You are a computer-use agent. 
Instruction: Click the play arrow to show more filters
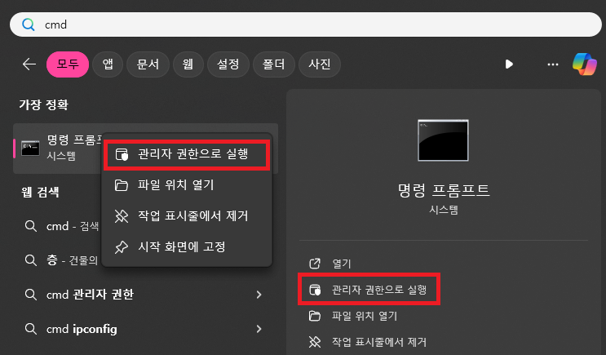pos(509,64)
